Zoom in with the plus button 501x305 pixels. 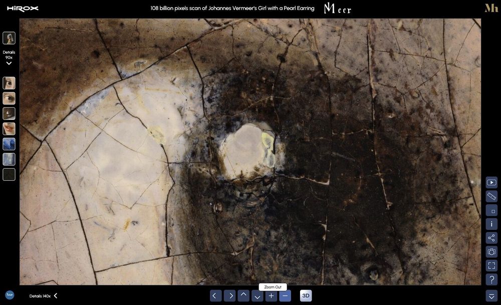pyautogui.click(x=271, y=296)
